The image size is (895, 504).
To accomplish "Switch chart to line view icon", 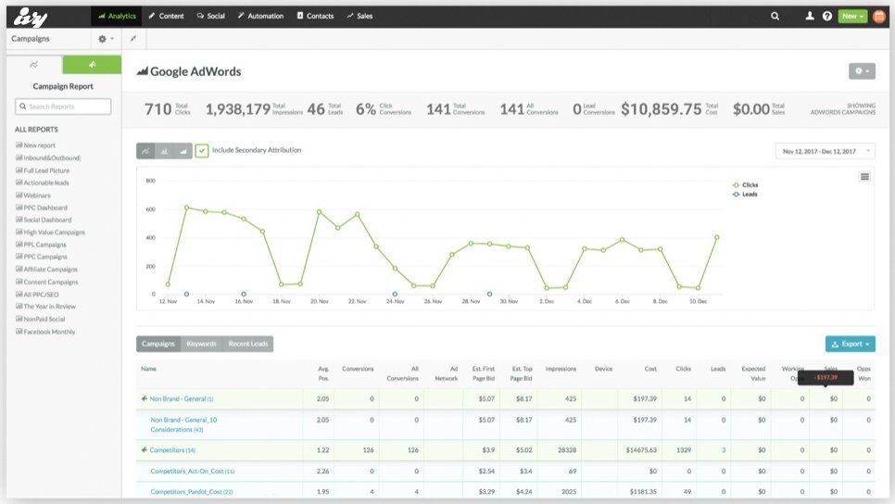I will pyautogui.click(x=145, y=151).
